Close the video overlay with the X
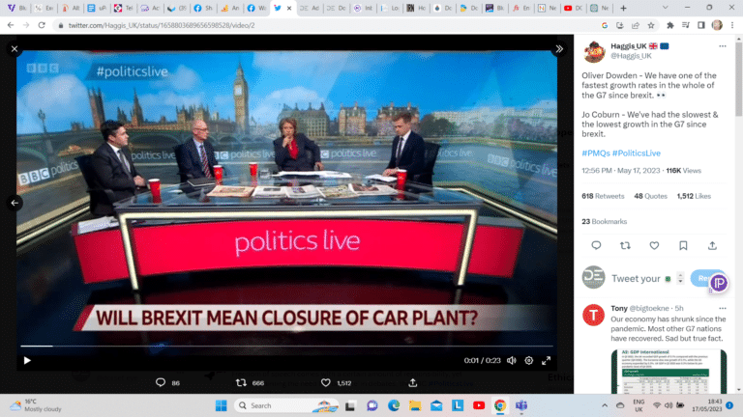The image size is (743, 417). tap(15, 48)
